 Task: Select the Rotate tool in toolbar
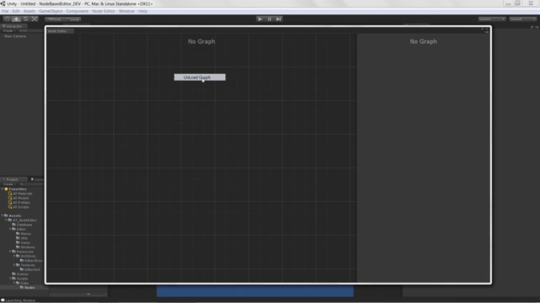tap(25, 19)
